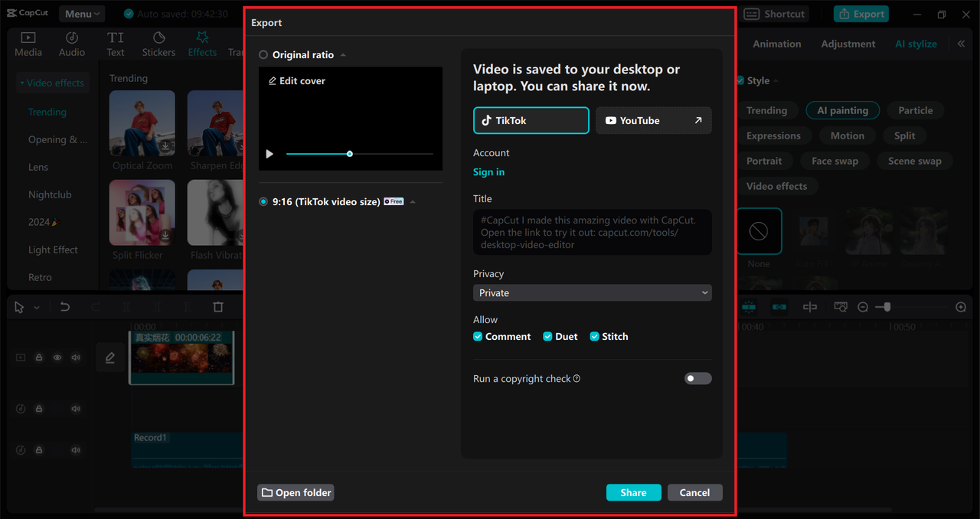Viewport: 980px width, 519px height.
Task: Select the Lens effects category
Action: tap(38, 167)
